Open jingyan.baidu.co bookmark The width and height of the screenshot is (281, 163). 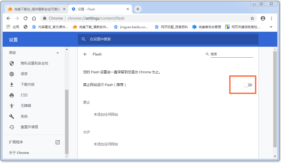click(131, 27)
